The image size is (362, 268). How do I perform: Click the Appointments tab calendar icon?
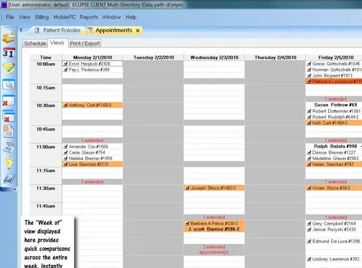click(90, 30)
